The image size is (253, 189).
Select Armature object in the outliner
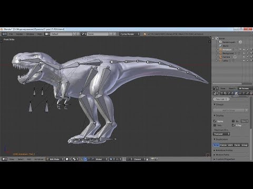click(227, 49)
